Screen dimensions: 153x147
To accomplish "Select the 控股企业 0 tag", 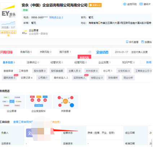I will point(97,78).
